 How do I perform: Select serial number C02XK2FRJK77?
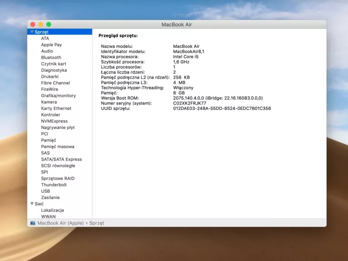point(190,103)
